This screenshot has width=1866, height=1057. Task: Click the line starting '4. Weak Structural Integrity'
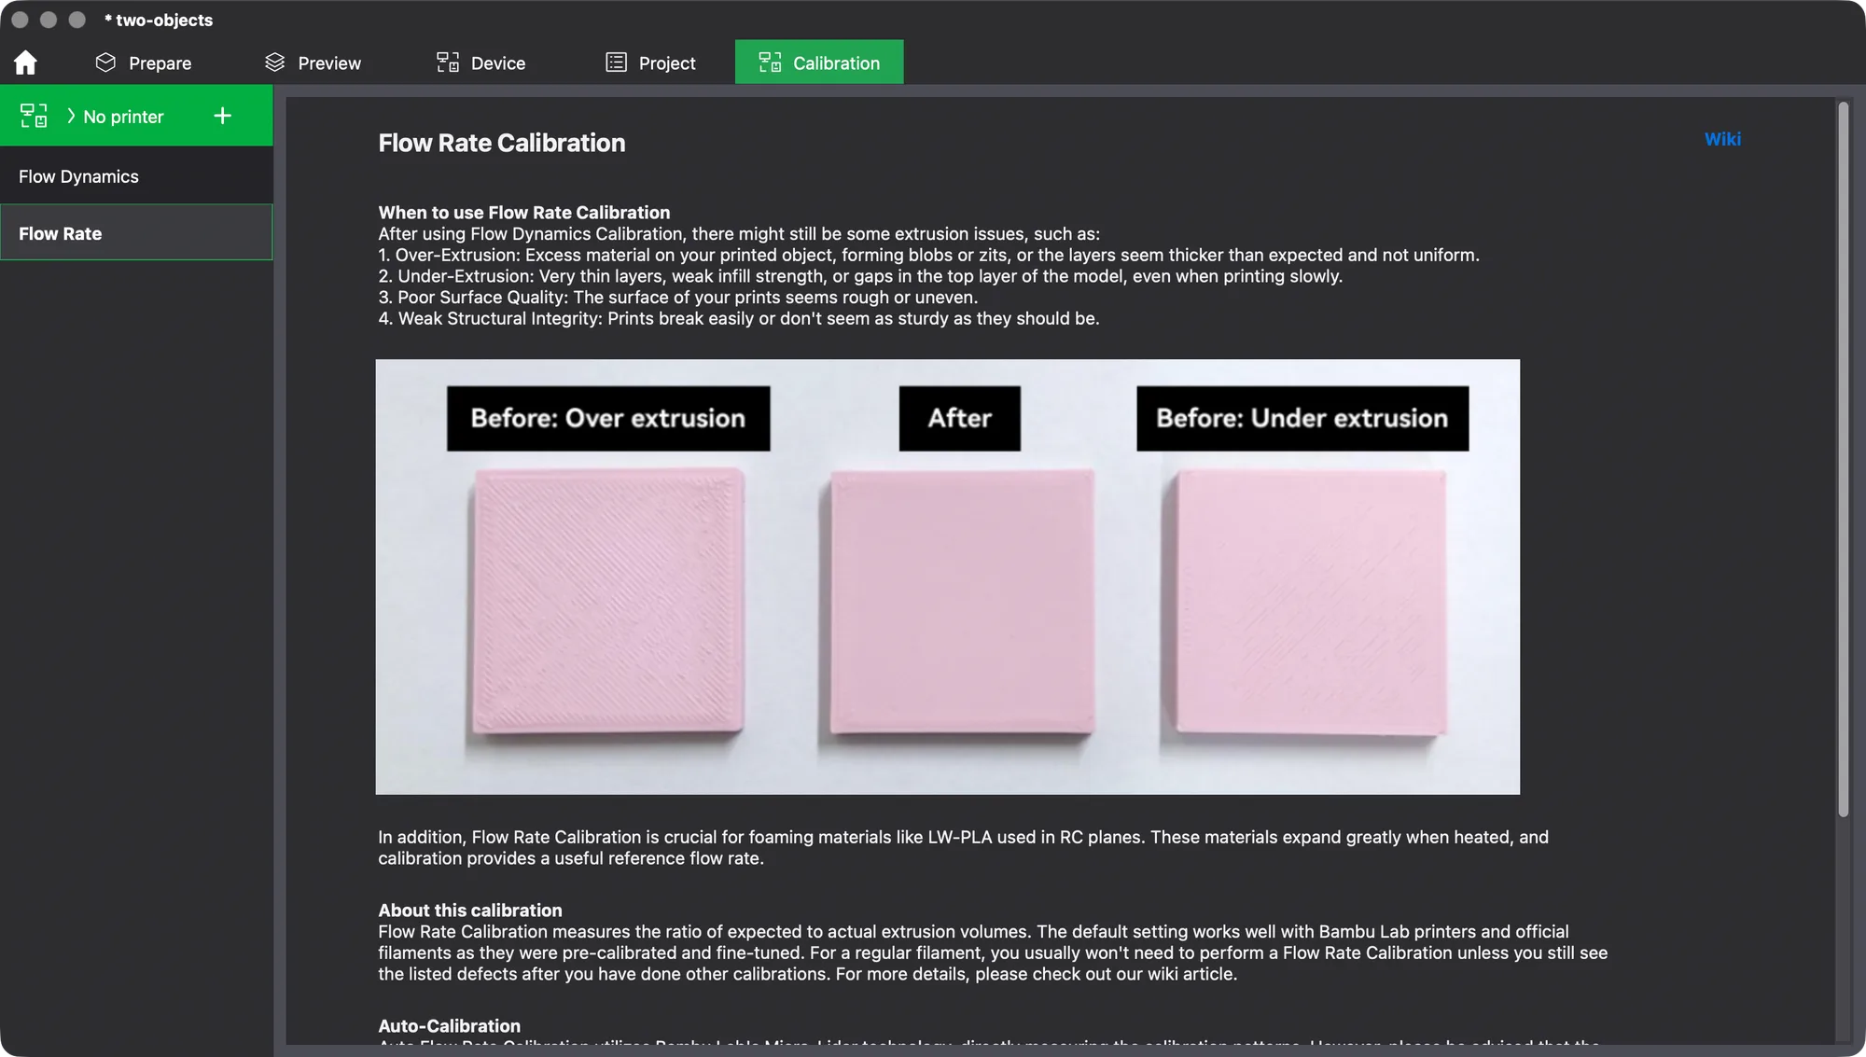click(x=739, y=319)
